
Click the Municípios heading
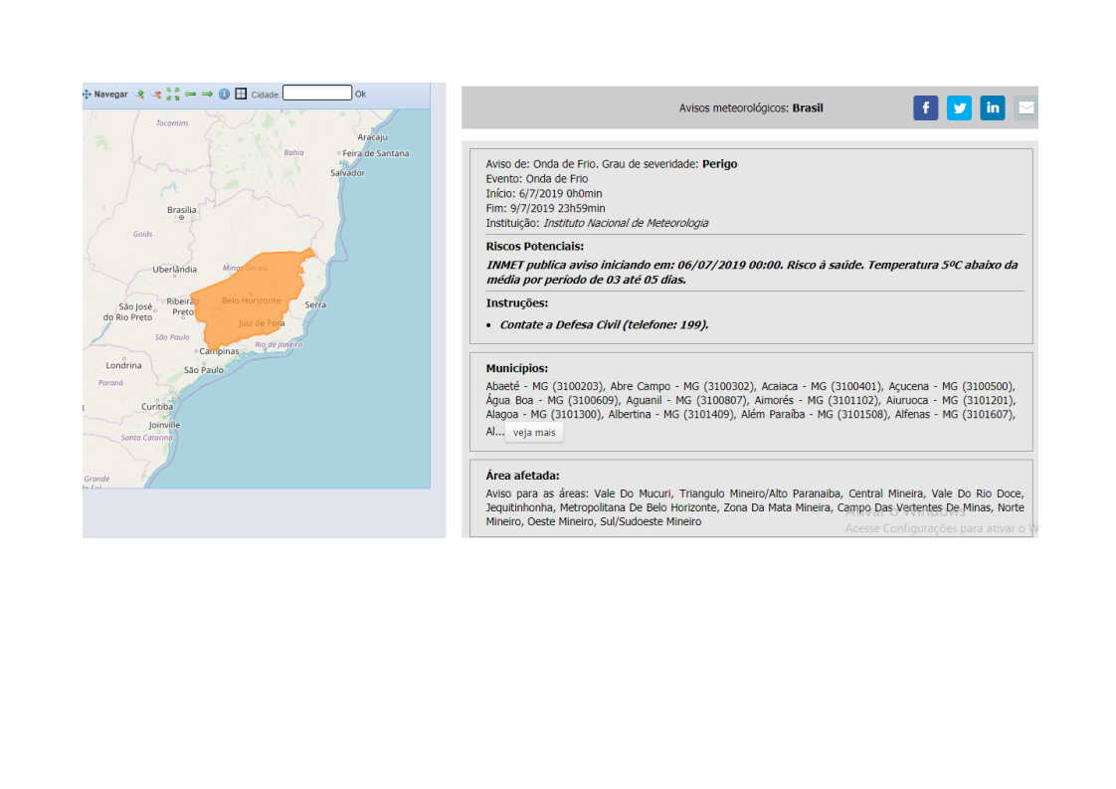[516, 368]
